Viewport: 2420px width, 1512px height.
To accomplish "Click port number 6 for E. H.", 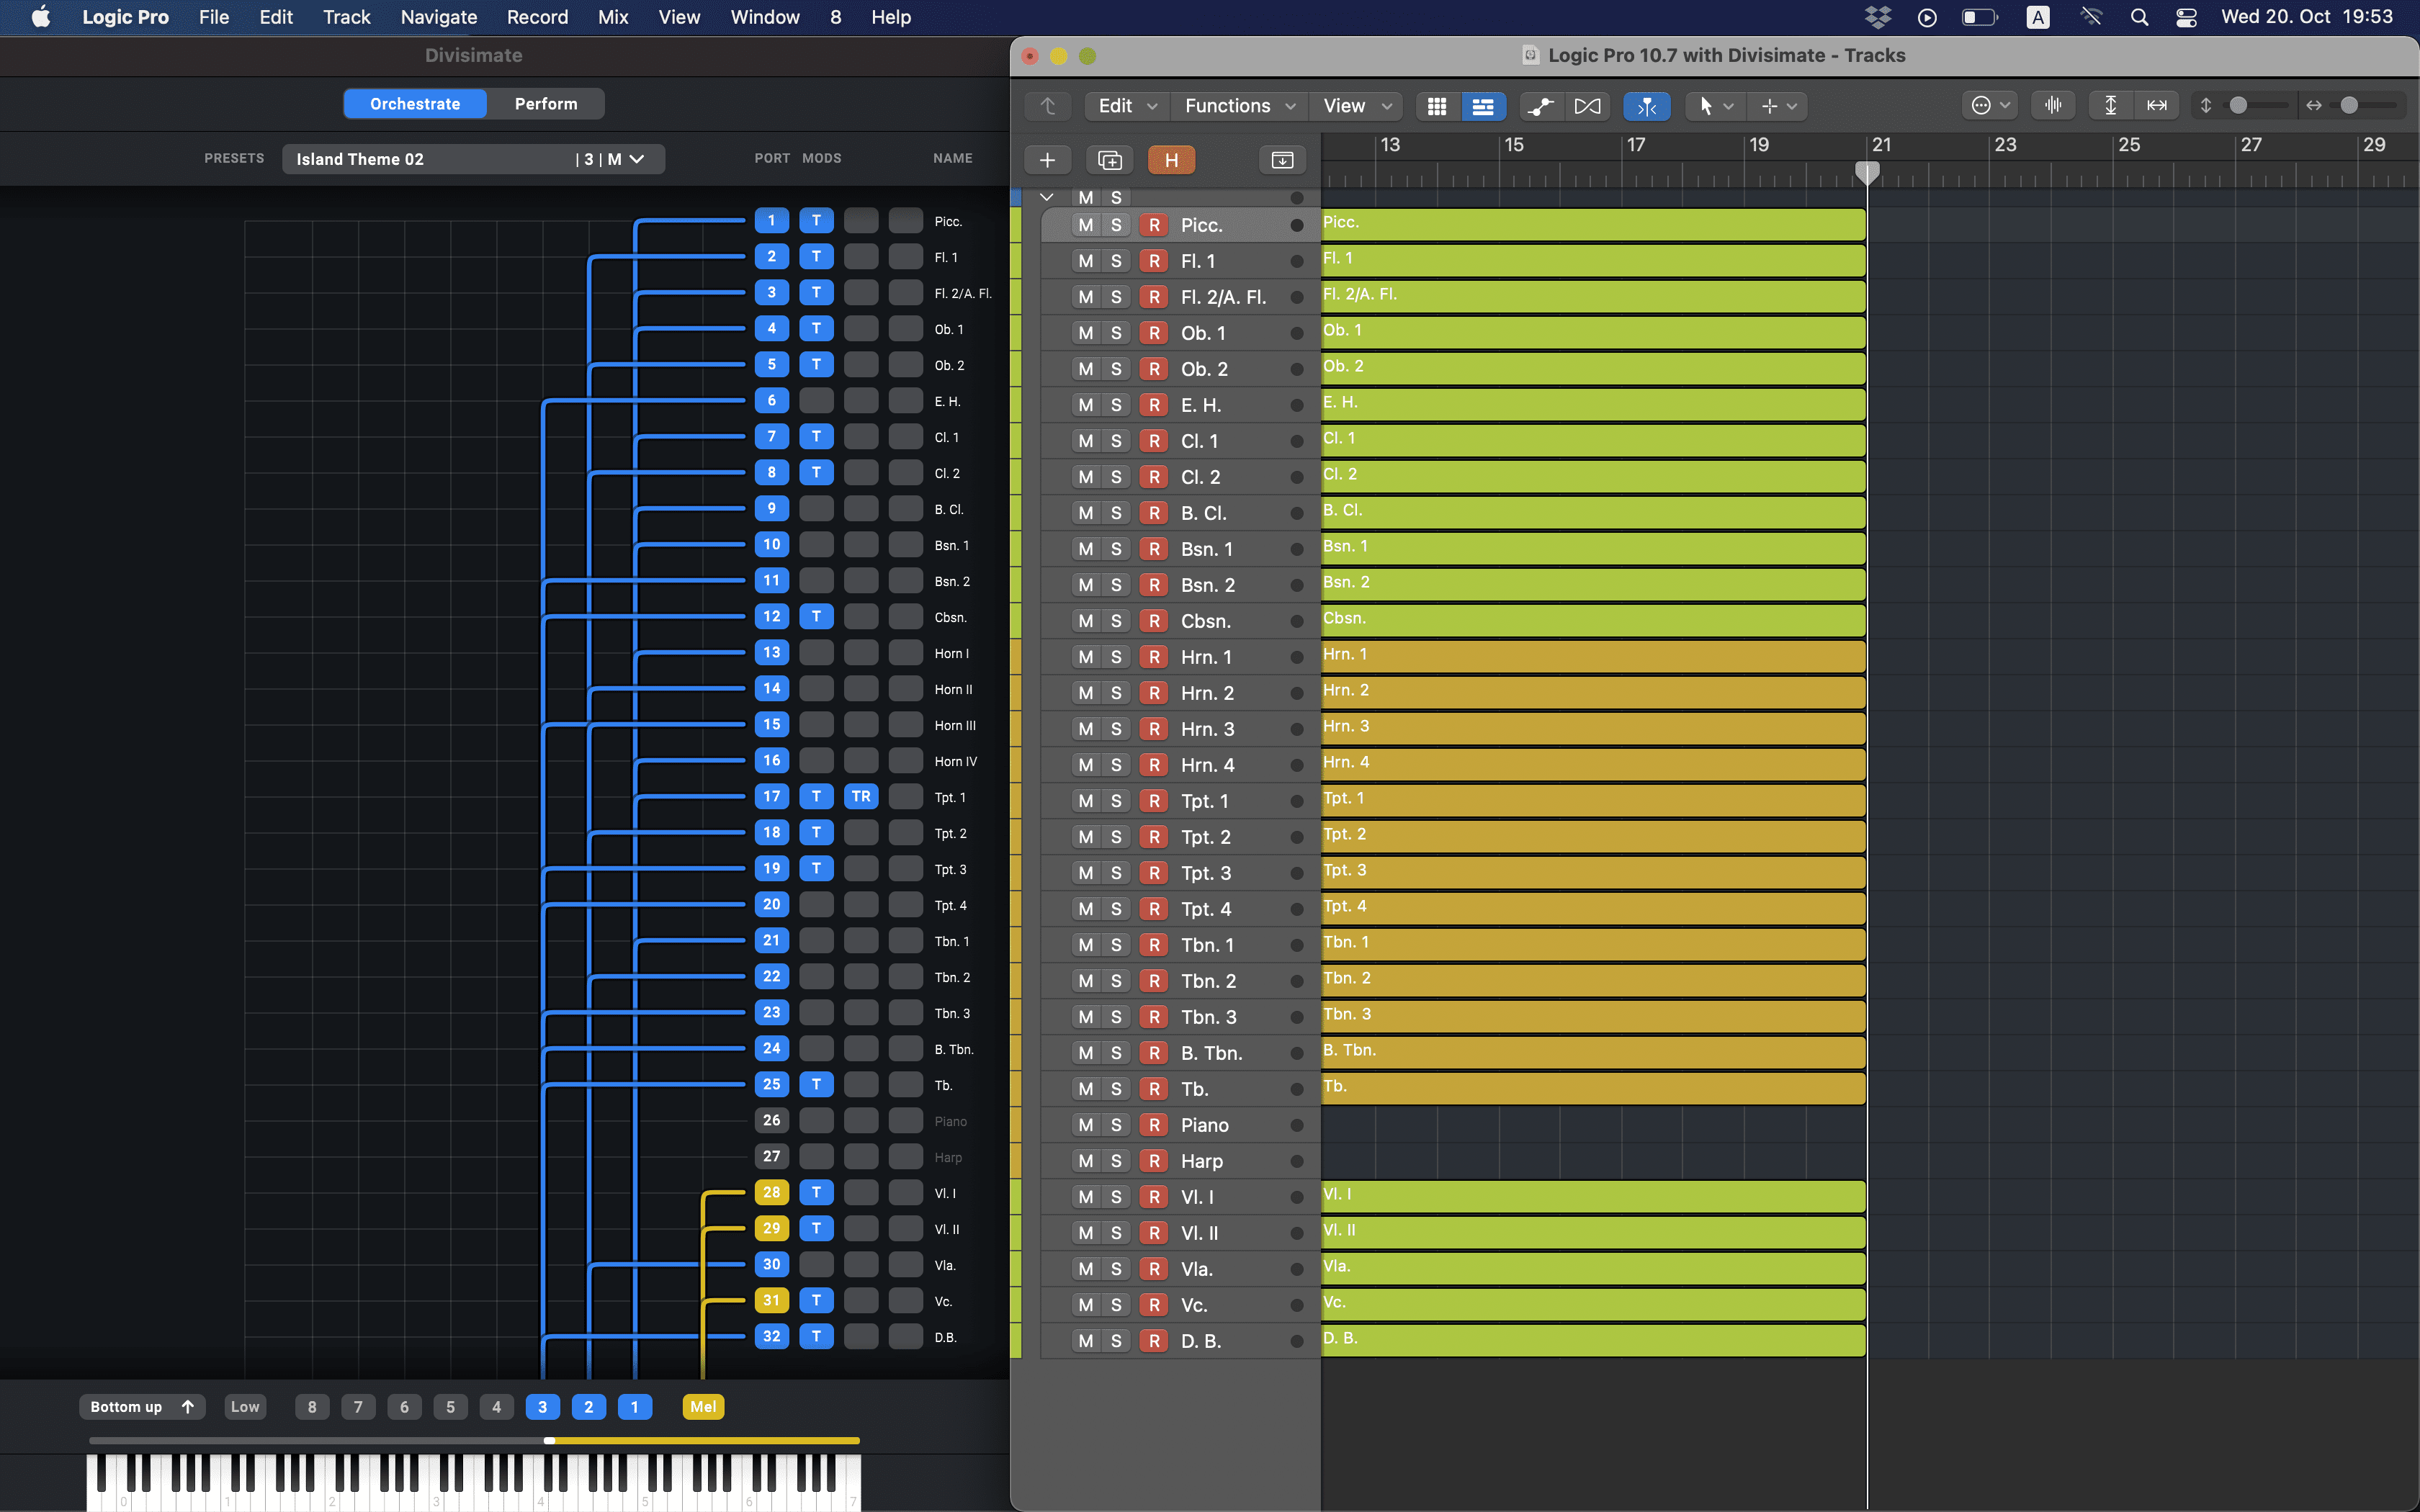I will point(771,401).
